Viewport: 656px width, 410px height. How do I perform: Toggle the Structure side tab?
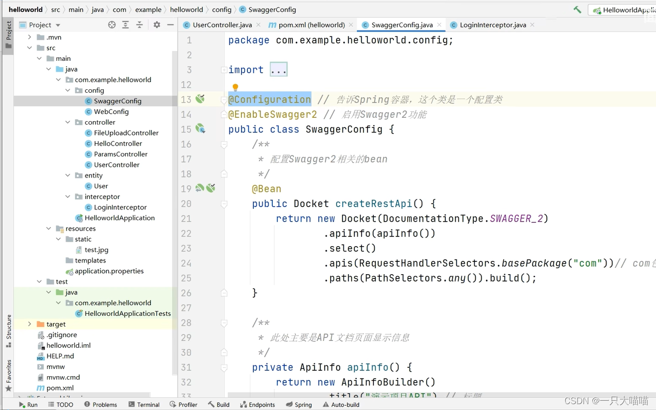pyautogui.click(x=8, y=331)
